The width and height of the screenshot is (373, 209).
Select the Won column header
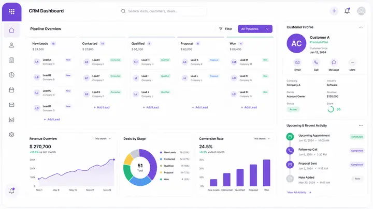tap(233, 43)
